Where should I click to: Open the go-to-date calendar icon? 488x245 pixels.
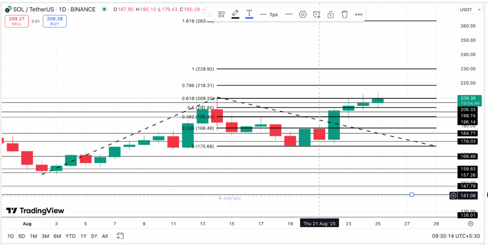click(x=120, y=236)
